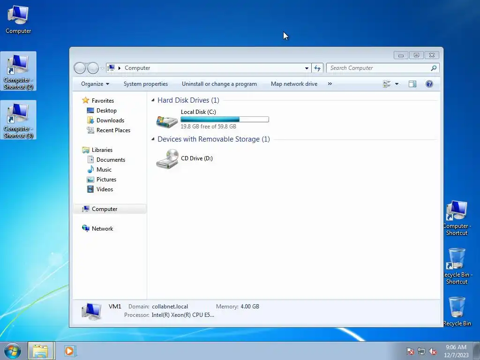Click the Hard Disk Drives (1) header
The height and width of the screenshot is (360, 480).
pyautogui.click(x=188, y=100)
